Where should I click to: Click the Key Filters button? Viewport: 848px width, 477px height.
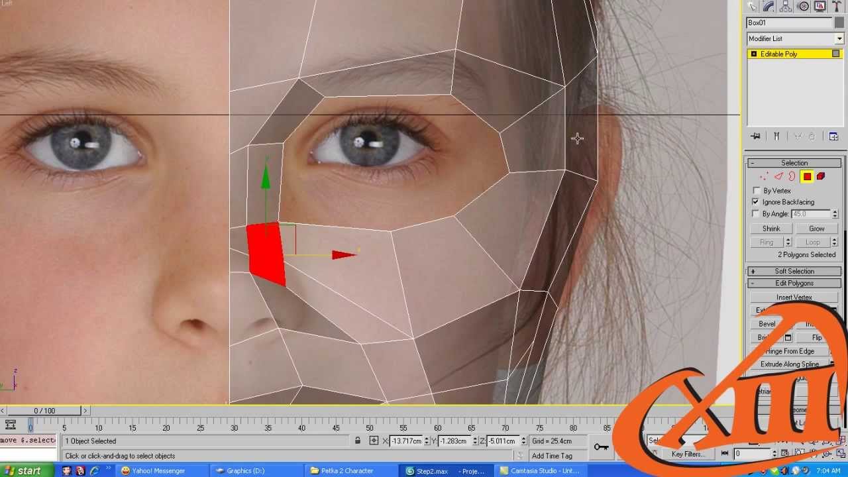click(688, 454)
